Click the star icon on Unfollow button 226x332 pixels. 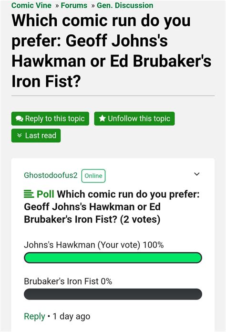click(102, 118)
